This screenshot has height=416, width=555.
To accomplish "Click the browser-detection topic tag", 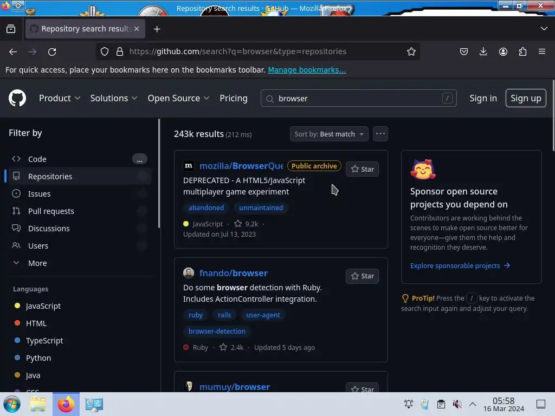I will 217,331.
